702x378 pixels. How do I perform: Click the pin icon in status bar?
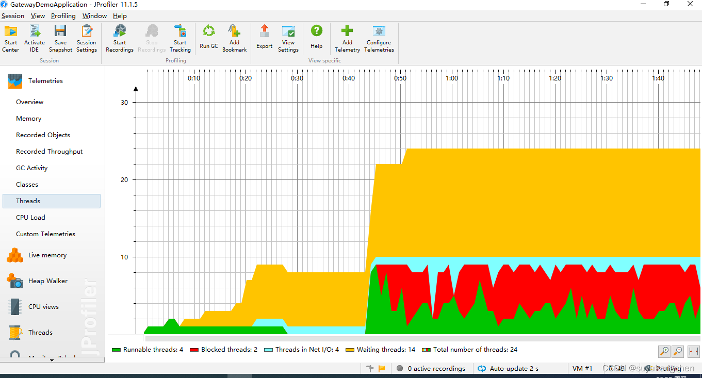pos(370,368)
